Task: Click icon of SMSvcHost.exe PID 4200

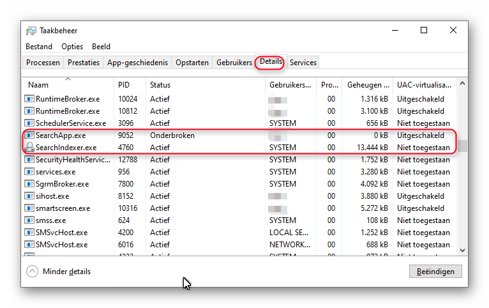Action: tap(29, 233)
